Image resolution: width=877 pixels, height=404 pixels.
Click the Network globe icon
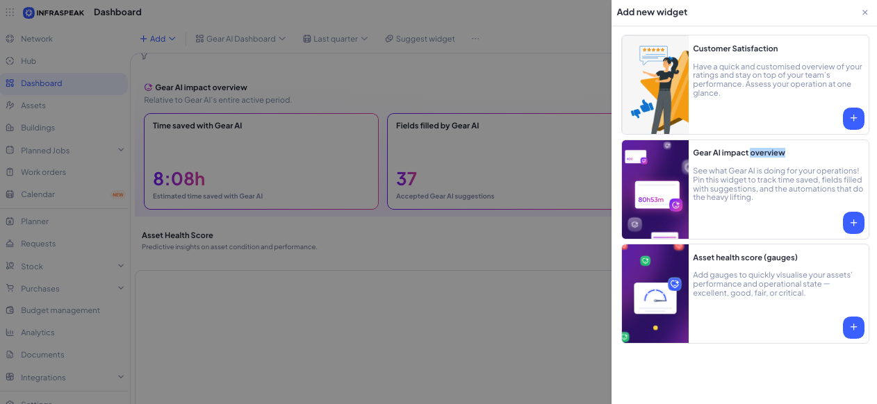coord(10,39)
